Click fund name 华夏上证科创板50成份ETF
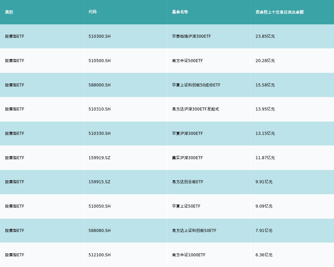The image size is (334, 267). pos(196,85)
